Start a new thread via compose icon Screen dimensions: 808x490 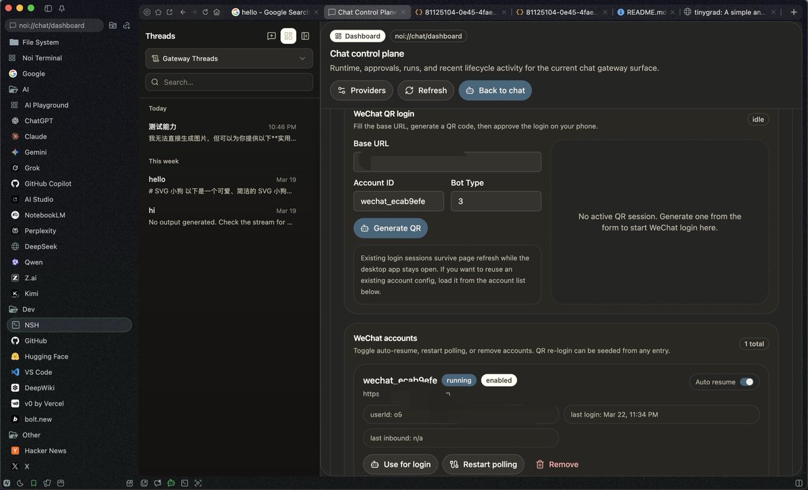point(271,36)
